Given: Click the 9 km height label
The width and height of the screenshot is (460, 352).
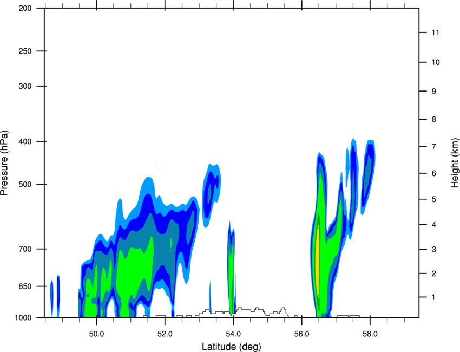Looking at the screenshot, I should [x=434, y=92].
